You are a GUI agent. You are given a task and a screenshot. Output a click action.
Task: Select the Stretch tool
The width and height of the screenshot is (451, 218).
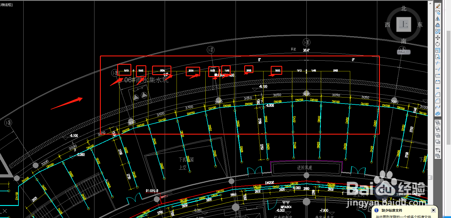coord(438,57)
